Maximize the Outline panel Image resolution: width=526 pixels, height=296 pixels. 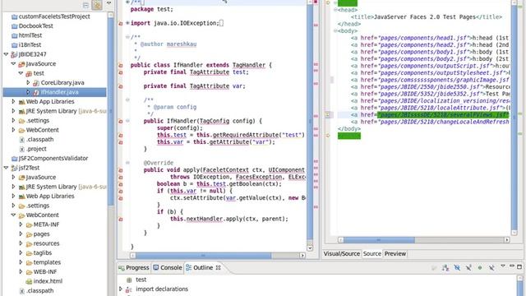[x=519, y=266]
